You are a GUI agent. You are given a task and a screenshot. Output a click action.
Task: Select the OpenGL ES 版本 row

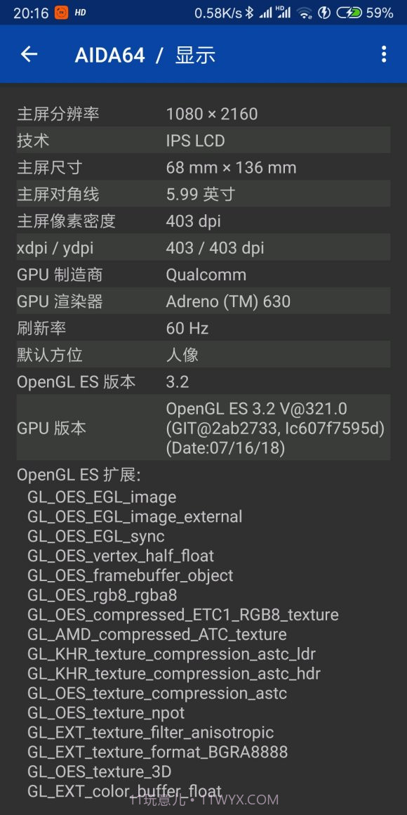tap(203, 382)
